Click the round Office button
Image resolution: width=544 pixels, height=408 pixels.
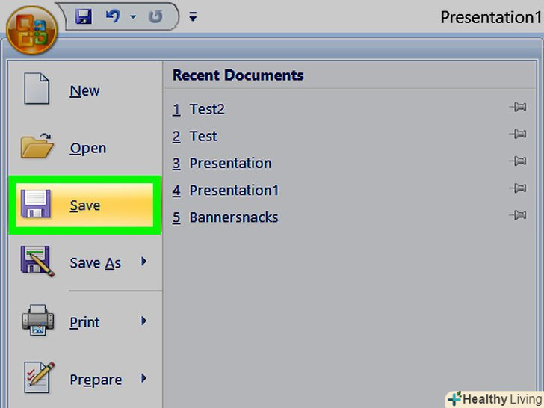point(31,31)
